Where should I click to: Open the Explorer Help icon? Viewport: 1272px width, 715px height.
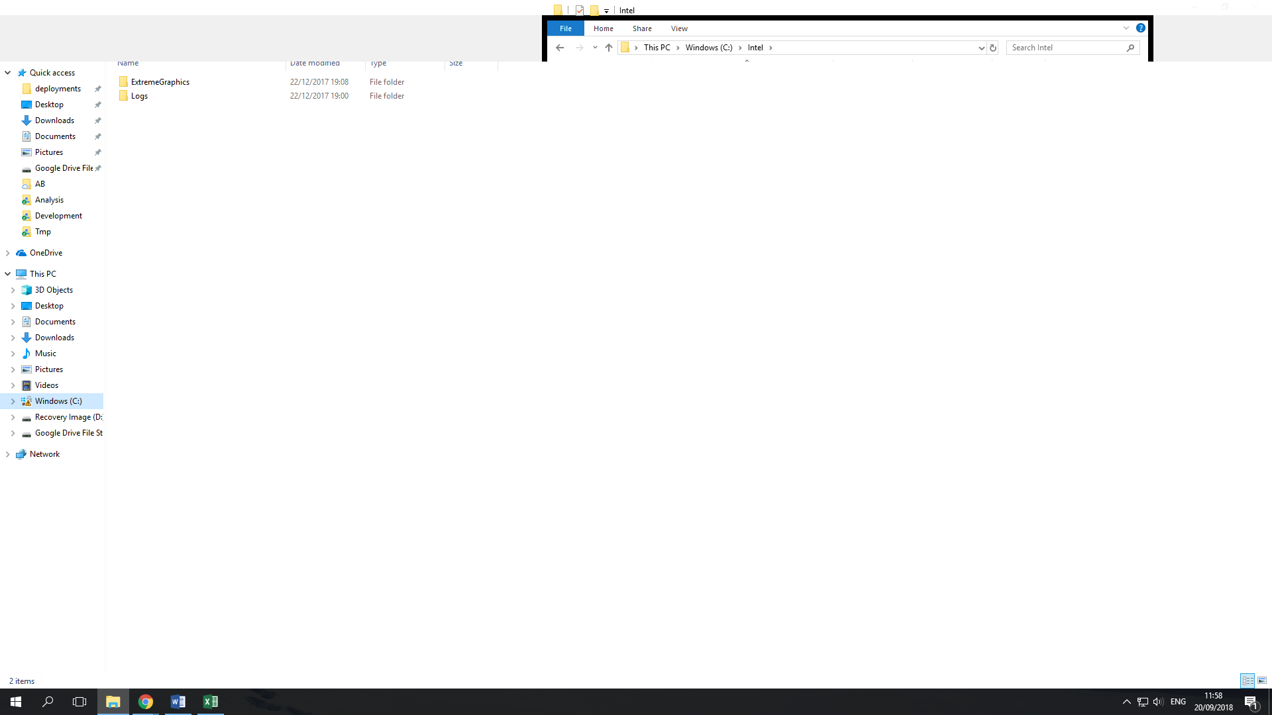coord(1140,28)
